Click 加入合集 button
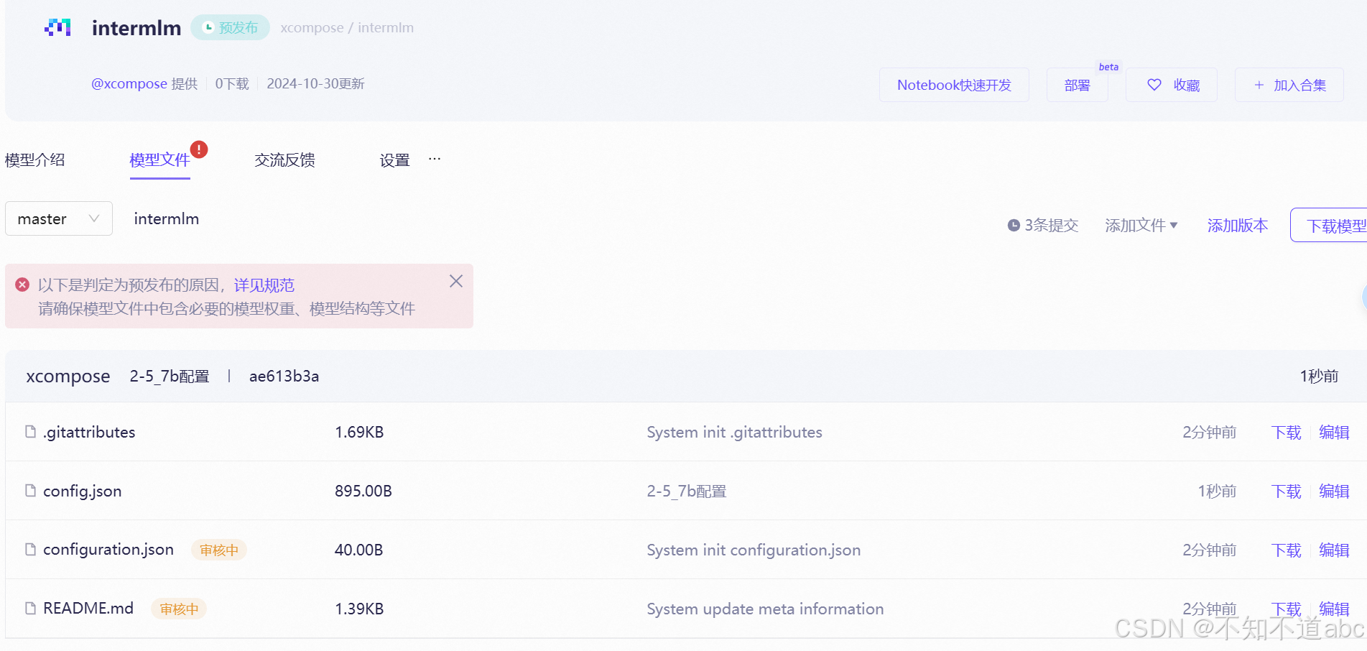Screen dimensions: 1367x651 [1289, 85]
